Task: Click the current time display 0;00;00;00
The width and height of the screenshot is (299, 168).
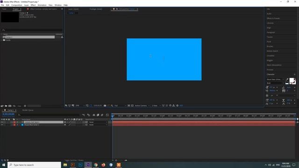Action: pyautogui.click(x=8, y=114)
